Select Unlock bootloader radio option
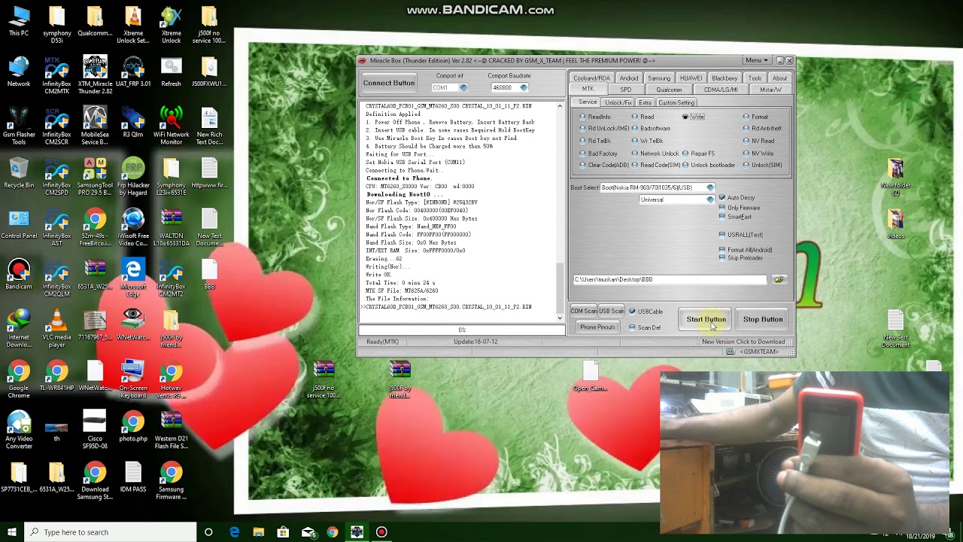 click(x=708, y=166)
